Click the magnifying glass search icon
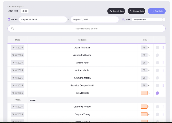Viewport: 172px width, 123px height. click(x=13, y=28)
